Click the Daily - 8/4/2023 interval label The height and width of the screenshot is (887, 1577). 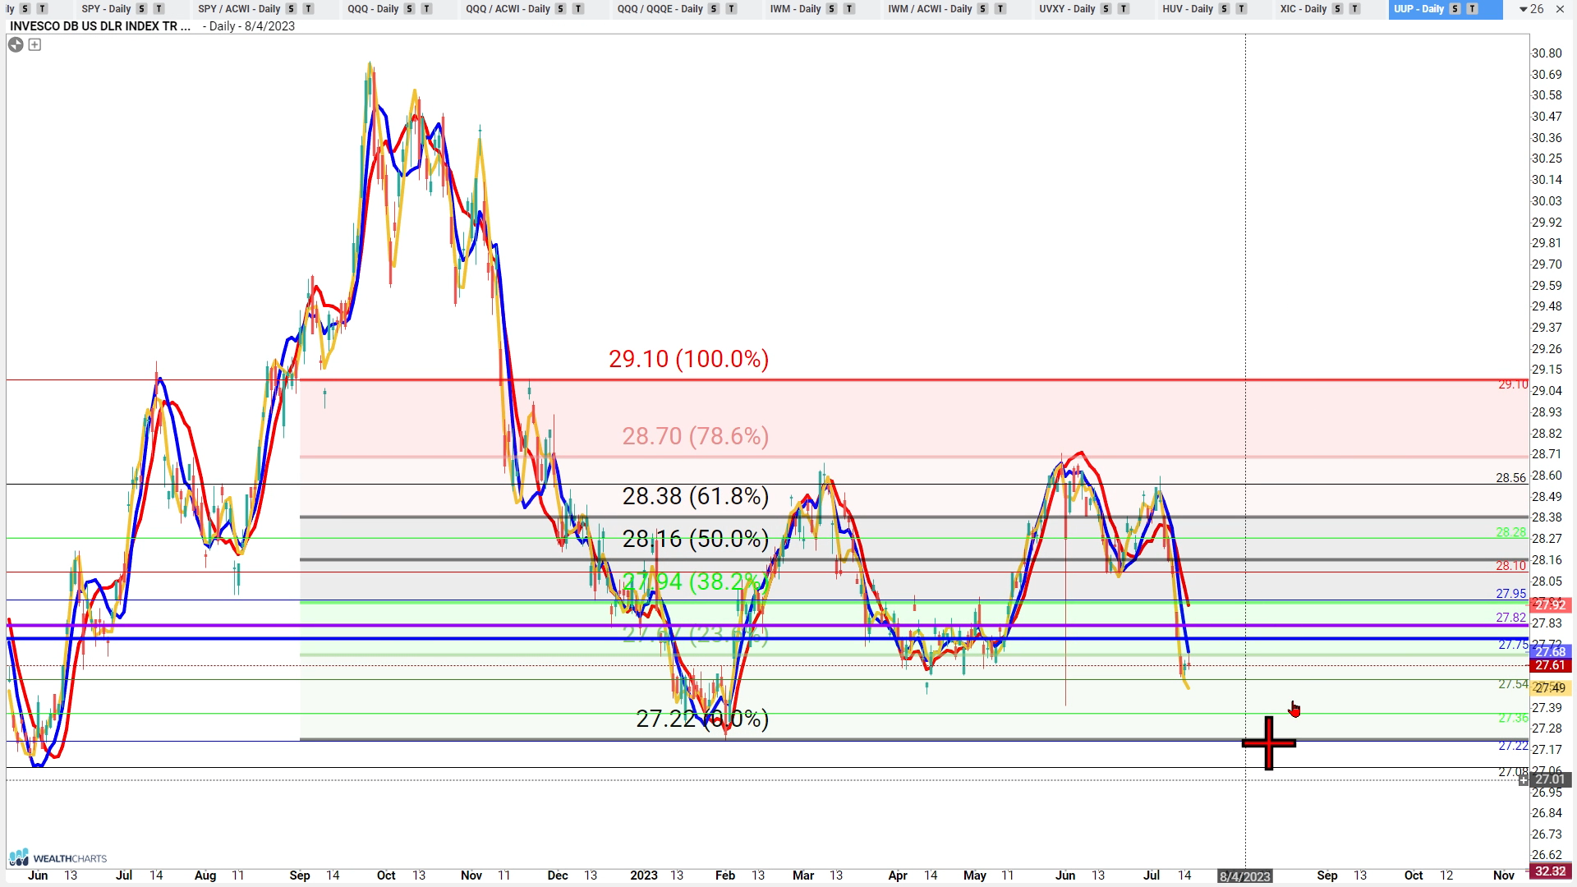tap(249, 26)
